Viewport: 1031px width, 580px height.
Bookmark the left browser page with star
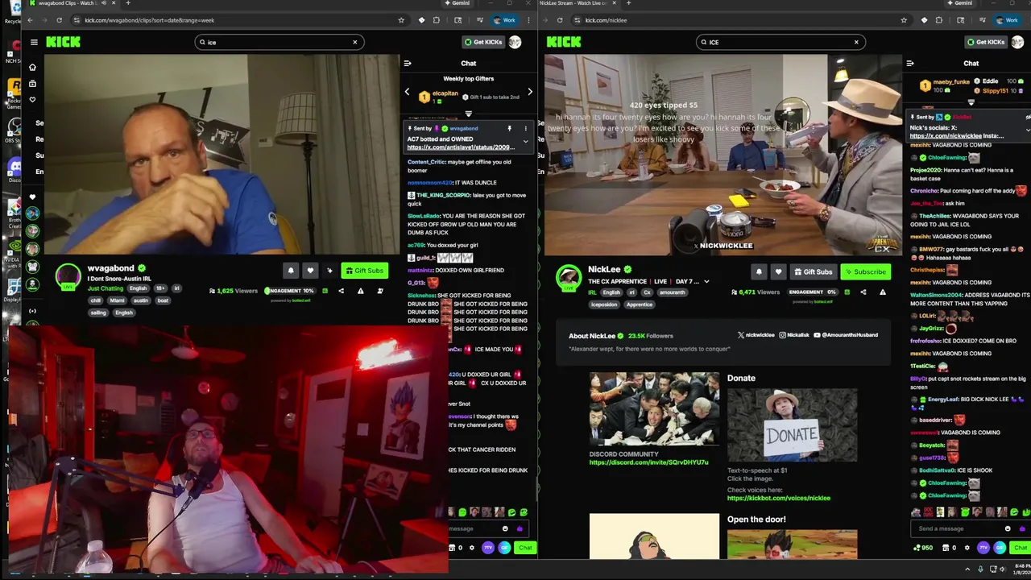[x=401, y=20]
